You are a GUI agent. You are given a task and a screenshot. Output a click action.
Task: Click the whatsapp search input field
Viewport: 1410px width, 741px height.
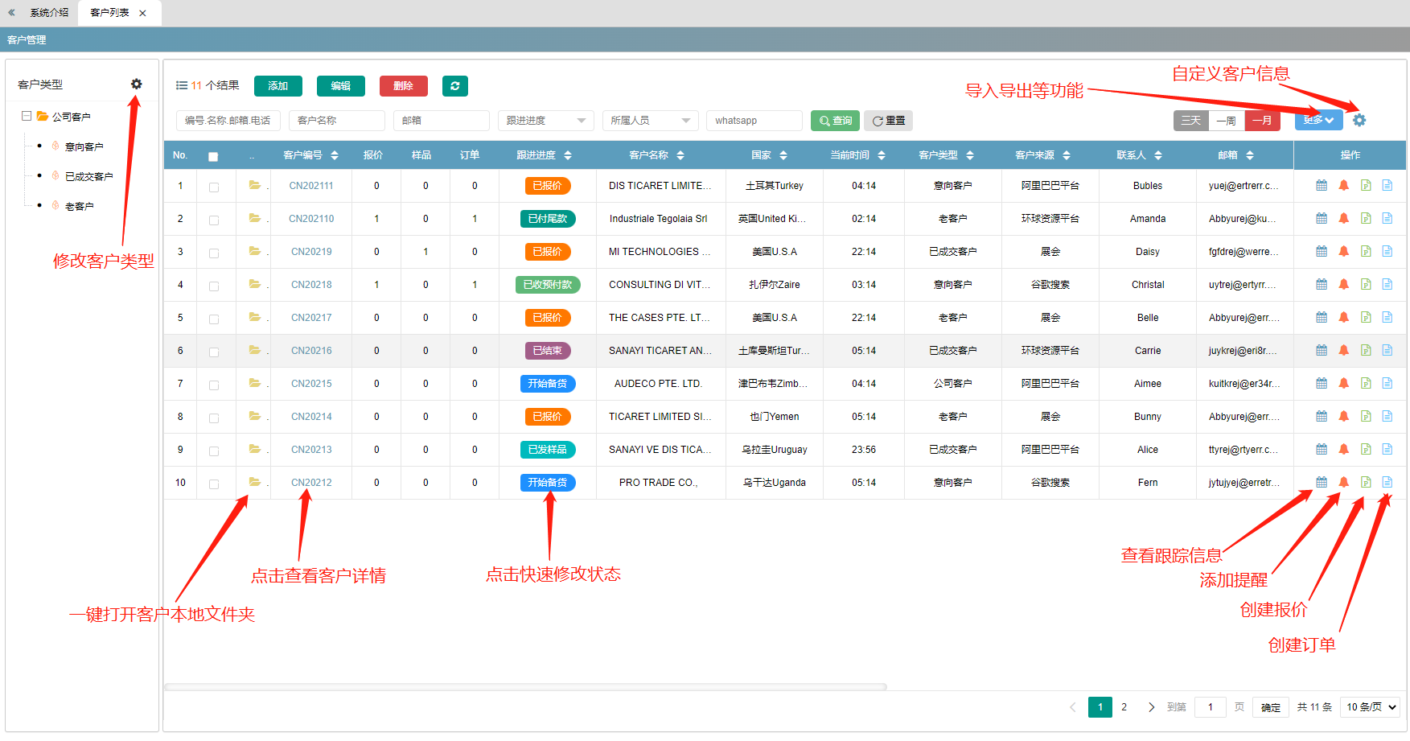coord(754,121)
